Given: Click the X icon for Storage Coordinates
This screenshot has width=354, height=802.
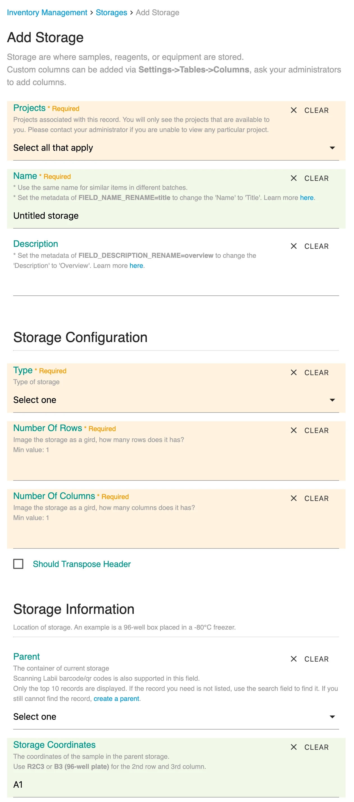Looking at the screenshot, I should [x=293, y=747].
